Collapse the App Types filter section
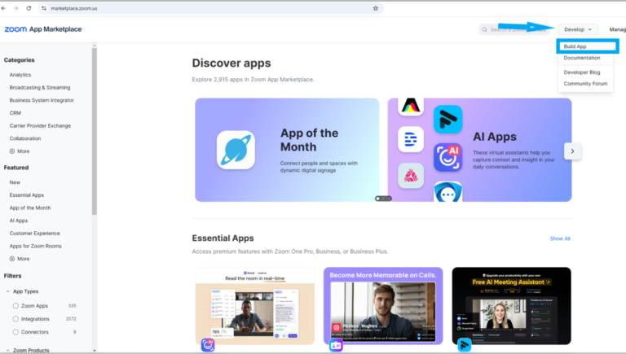This screenshot has width=626, height=354. coord(7,291)
